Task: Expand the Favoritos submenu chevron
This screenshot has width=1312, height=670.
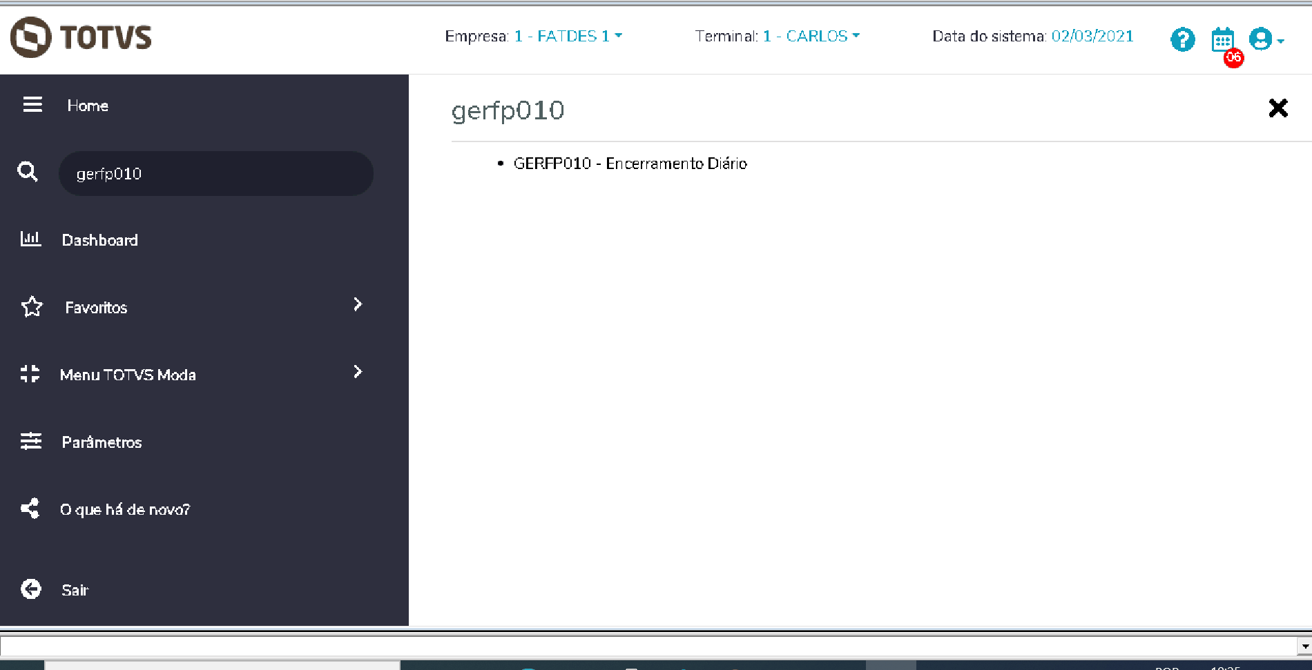Action: [x=358, y=304]
